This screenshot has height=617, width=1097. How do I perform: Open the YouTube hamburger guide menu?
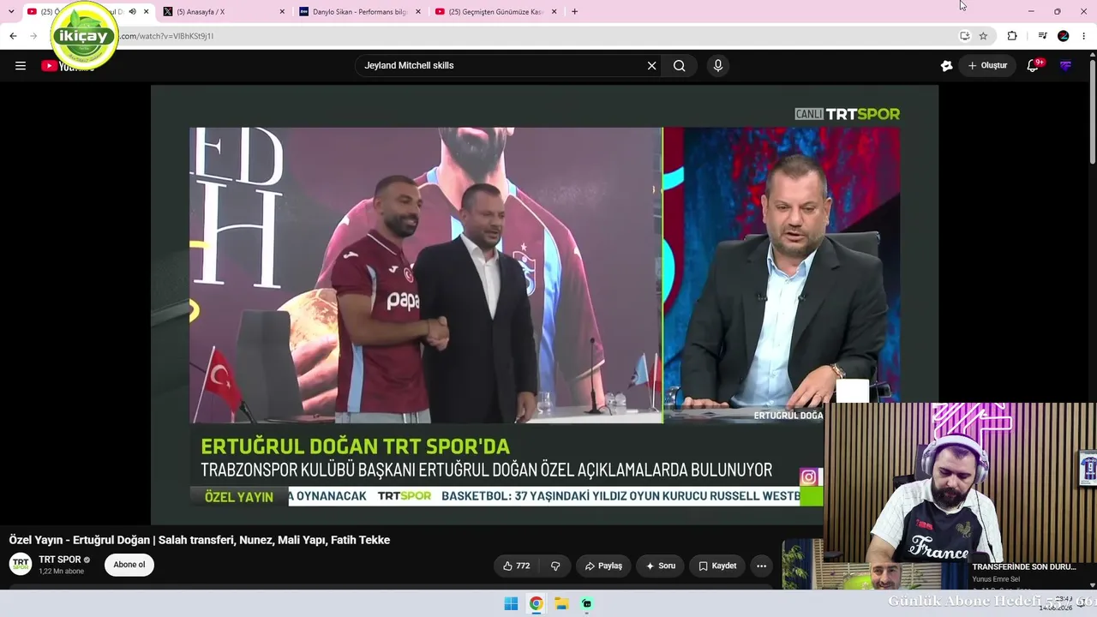21,66
